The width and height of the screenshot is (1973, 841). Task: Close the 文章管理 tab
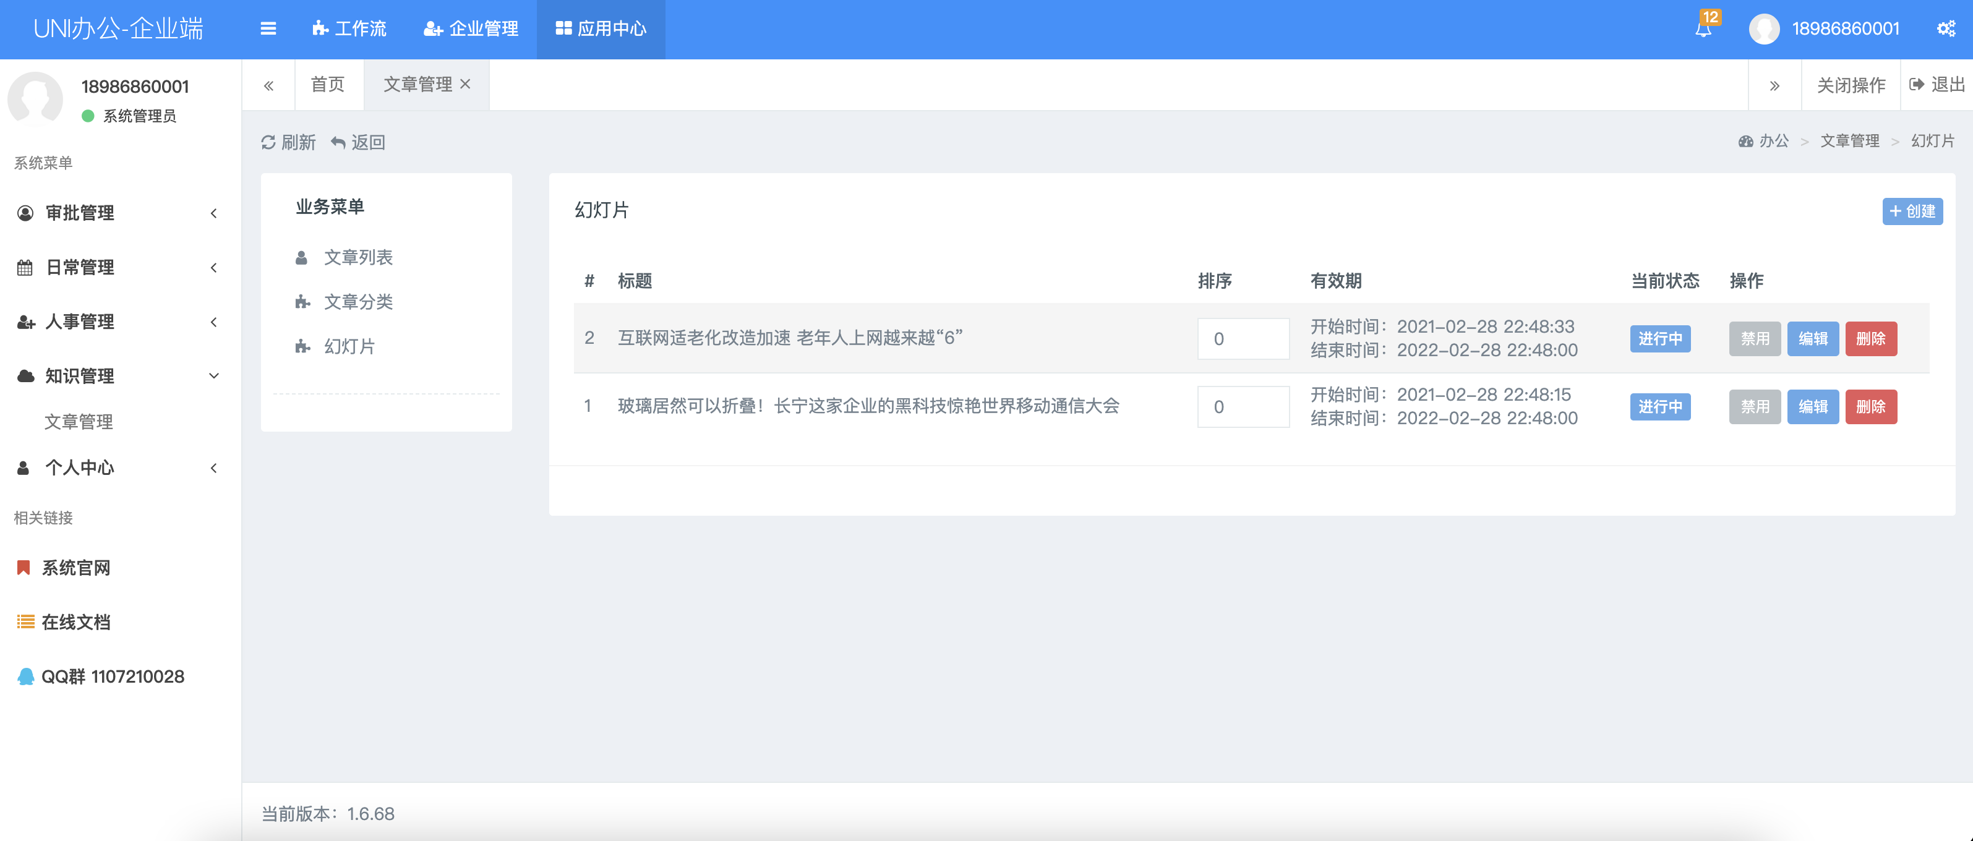[x=465, y=84]
